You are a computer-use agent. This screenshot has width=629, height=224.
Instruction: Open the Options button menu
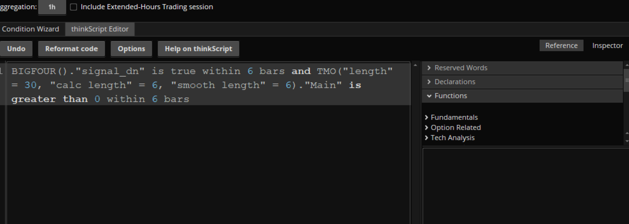[131, 49]
